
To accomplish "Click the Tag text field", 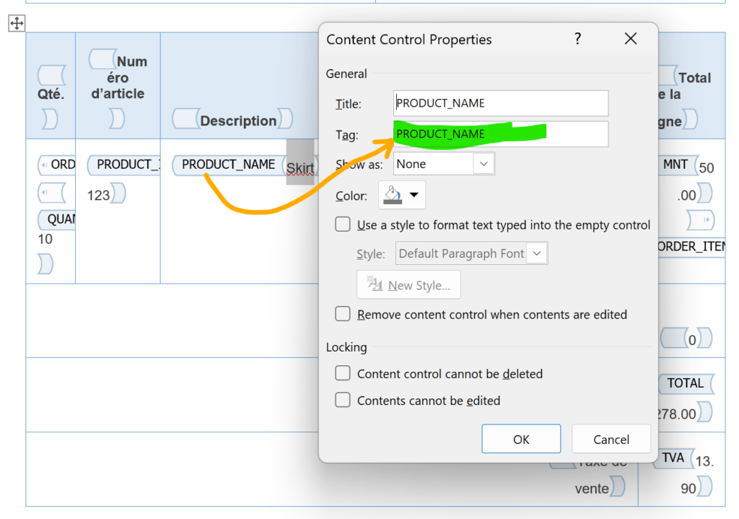I will (501, 134).
